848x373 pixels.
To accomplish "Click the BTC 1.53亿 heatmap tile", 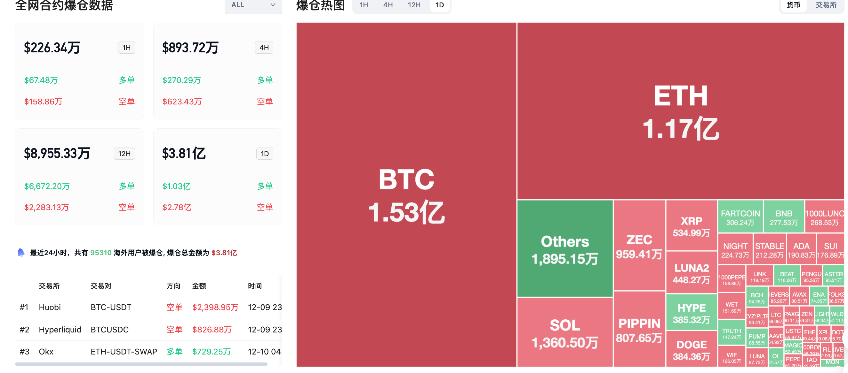I will pyautogui.click(x=406, y=194).
